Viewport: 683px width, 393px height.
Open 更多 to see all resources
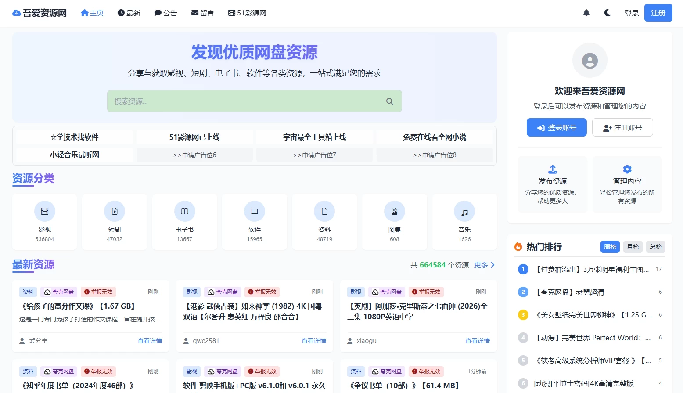pyautogui.click(x=481, y=265)
